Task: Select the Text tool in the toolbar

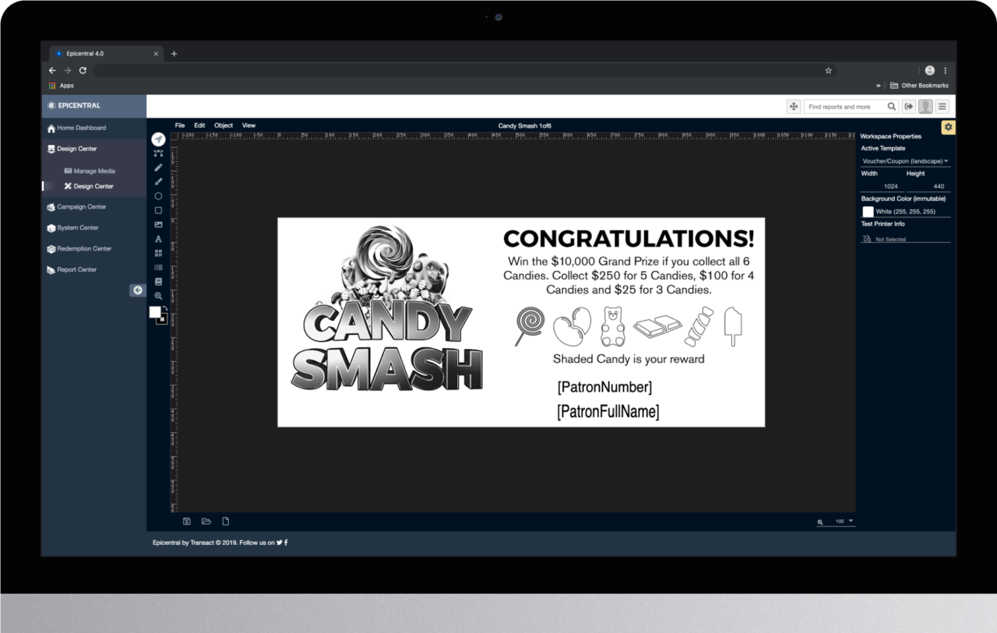Action: click(x=158, y=239)
